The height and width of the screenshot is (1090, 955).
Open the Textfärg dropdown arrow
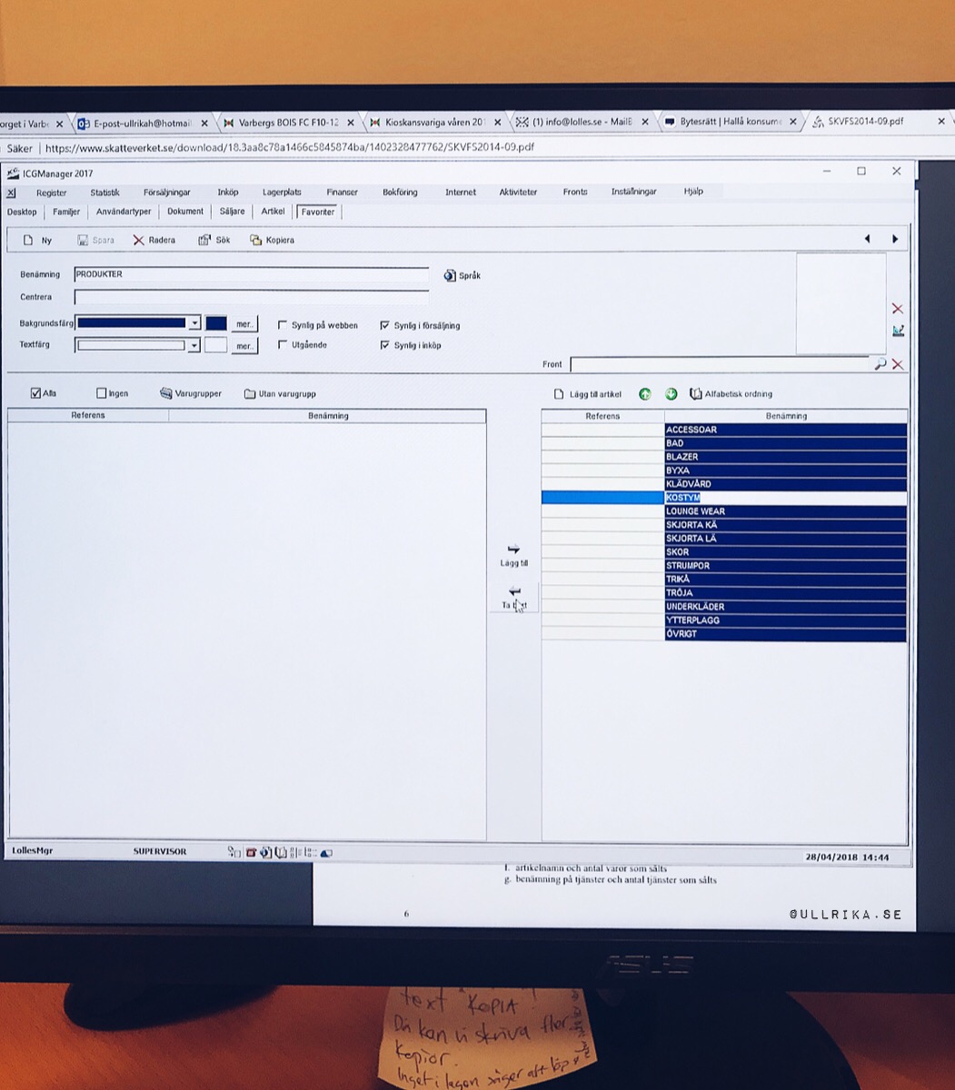point(194,346)
